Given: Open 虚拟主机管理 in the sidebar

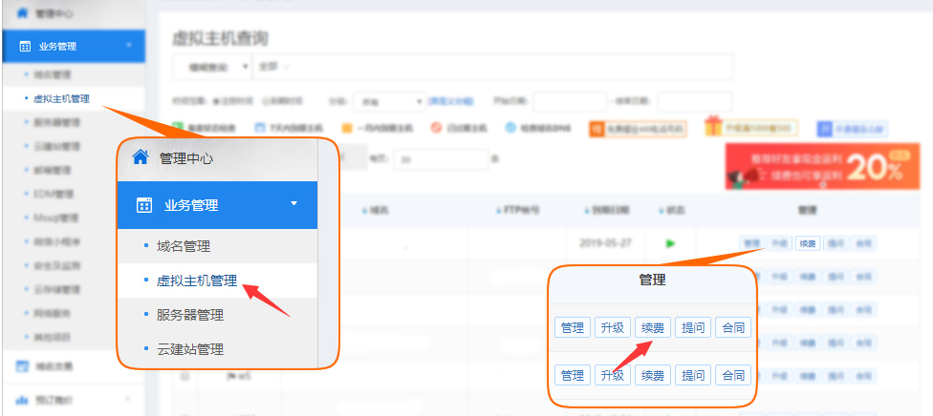Looking at the screenshot, I should (x=196, y=281).
